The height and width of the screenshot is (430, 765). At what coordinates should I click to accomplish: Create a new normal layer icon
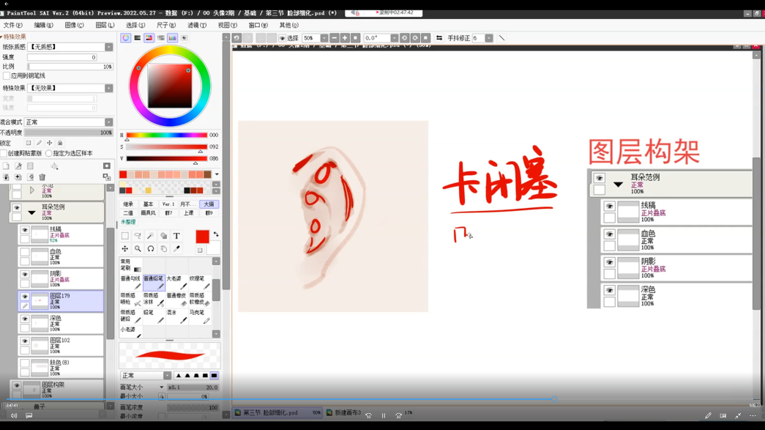(x=7, y=166)
